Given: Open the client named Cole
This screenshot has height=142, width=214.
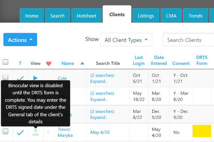Looking at the screenshot, I should click(62, 78).
